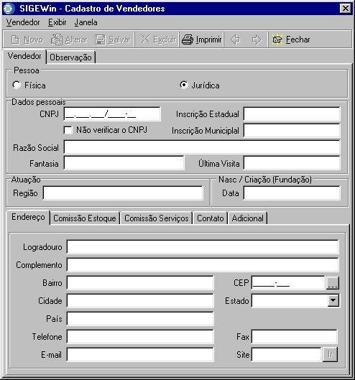Click the Razão Social input field
The image size is (355, 380).
pyautogui.click(x=202, y=147)
